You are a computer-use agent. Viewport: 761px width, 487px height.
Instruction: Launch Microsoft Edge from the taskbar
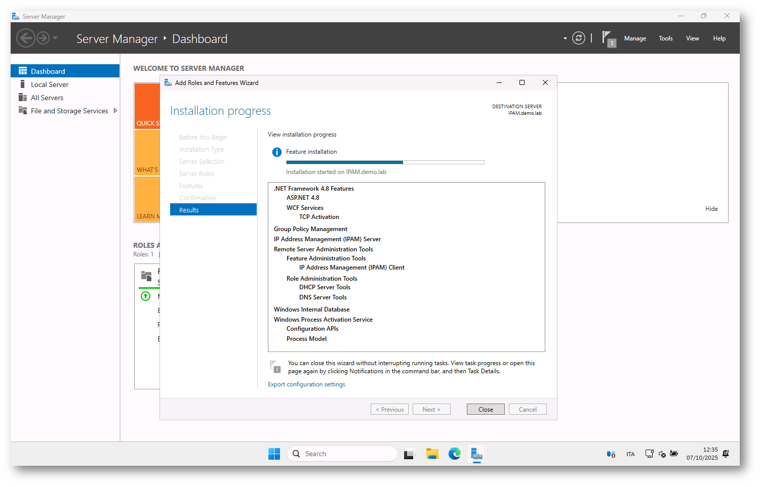(x=455, y=454)
